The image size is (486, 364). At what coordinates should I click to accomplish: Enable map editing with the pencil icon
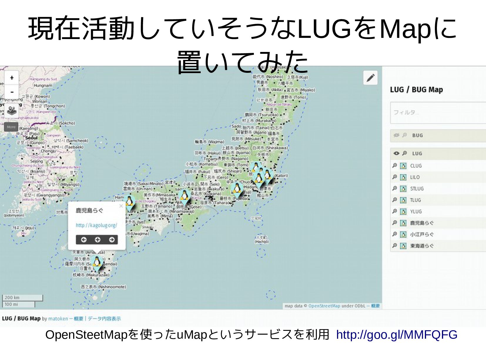coord(371,78)
